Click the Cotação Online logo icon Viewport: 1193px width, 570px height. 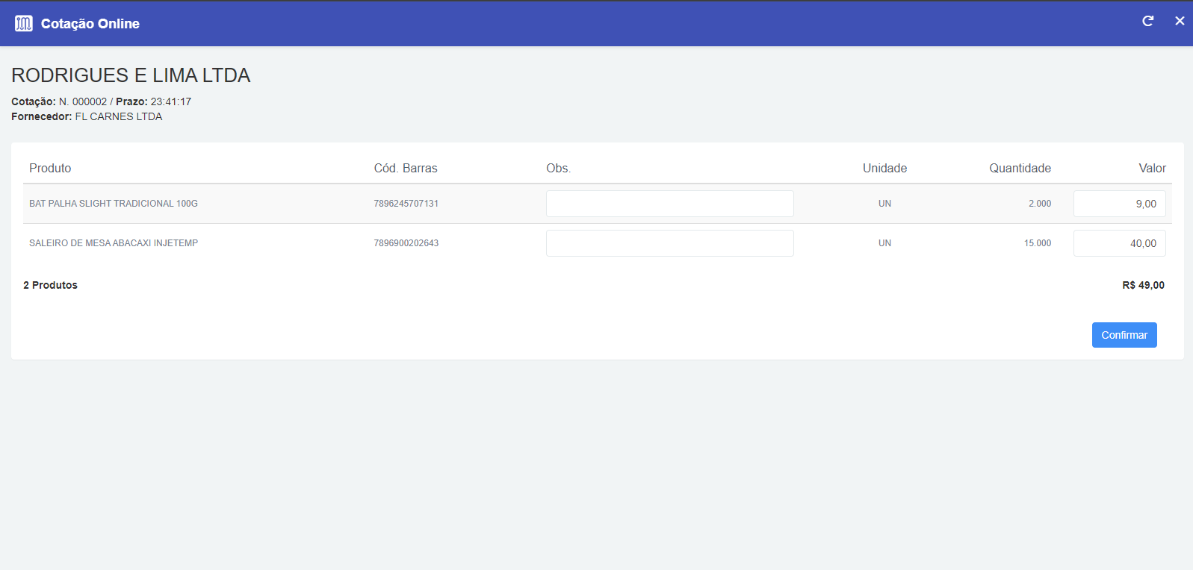point(24,23)
